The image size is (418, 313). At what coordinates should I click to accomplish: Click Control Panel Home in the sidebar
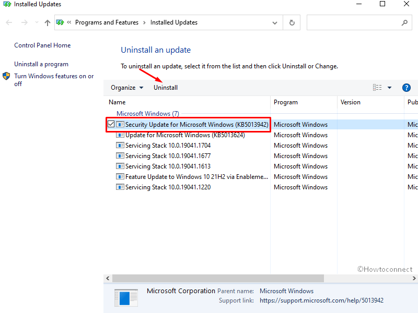[42, 45]
